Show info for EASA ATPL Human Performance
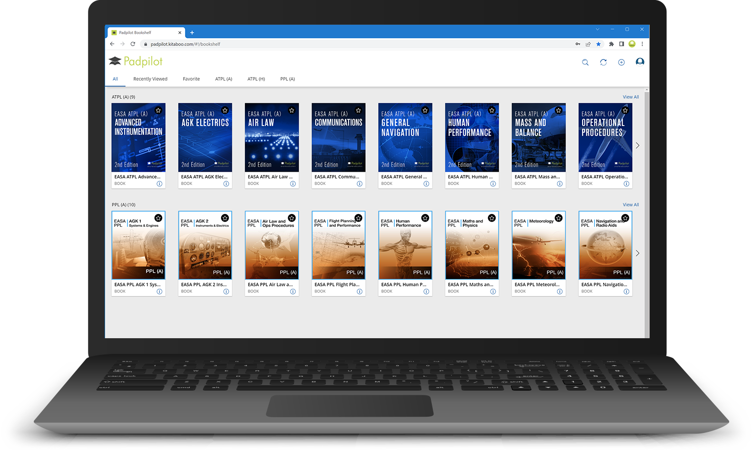The width and height of the screenshot is (752, 450). 493,184
